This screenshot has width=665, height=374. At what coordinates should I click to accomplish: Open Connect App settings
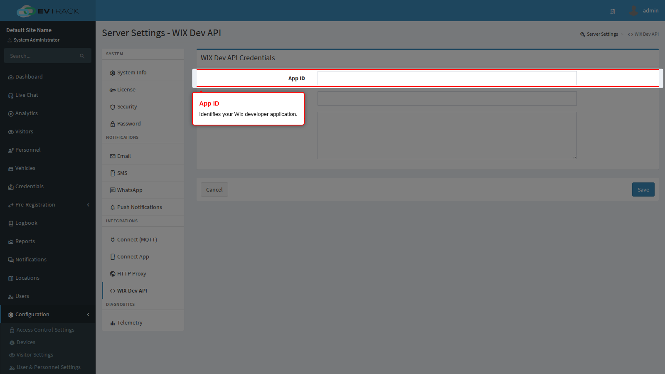143,257
